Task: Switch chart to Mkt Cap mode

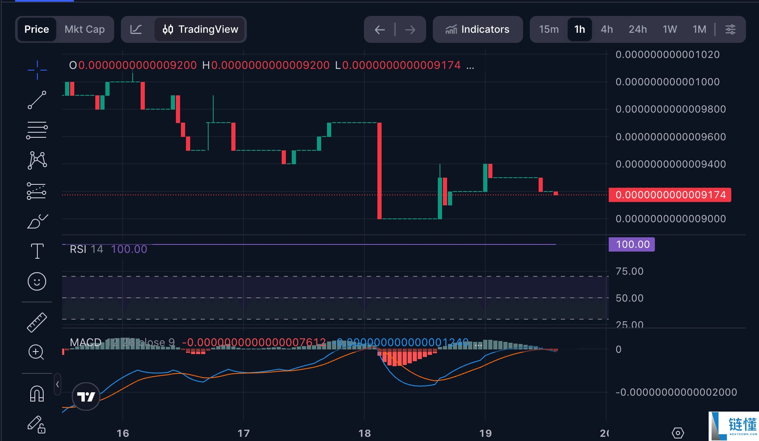Action: [84, 29]
